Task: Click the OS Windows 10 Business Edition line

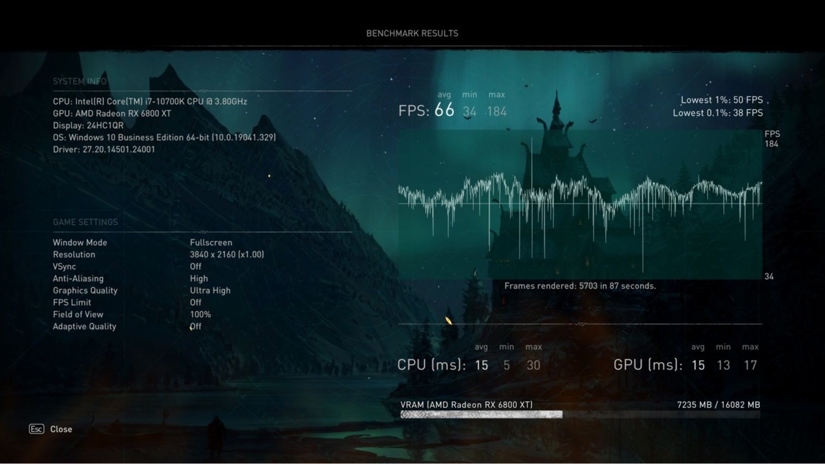Action: pos(164,138)
